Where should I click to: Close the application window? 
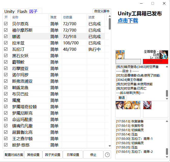point(164,3)
